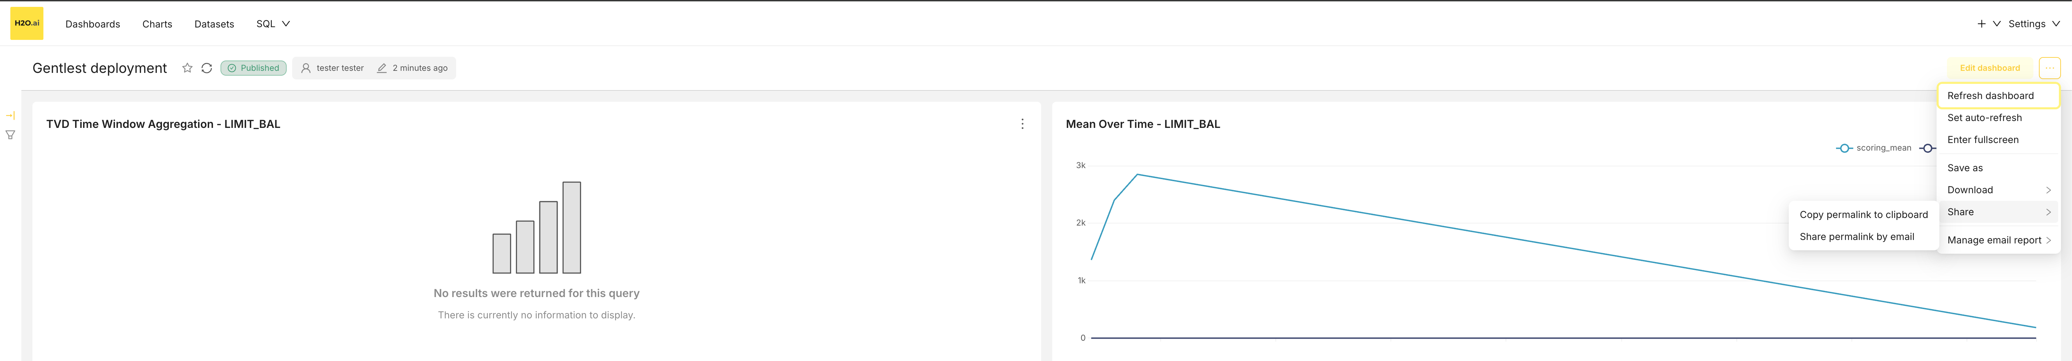This screenshot has height=361, width=2072.
Task: Click the Gentlest deployment title
Action: pyautogui.click(x=100, y=68)
